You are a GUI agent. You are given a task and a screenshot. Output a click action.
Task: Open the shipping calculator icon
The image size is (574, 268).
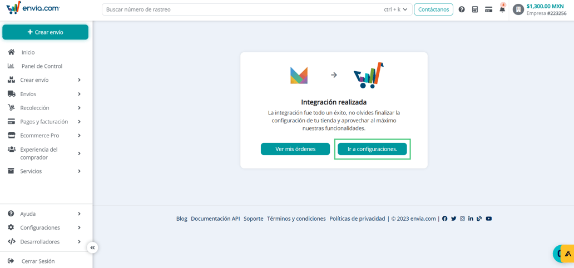coord(475,9)
